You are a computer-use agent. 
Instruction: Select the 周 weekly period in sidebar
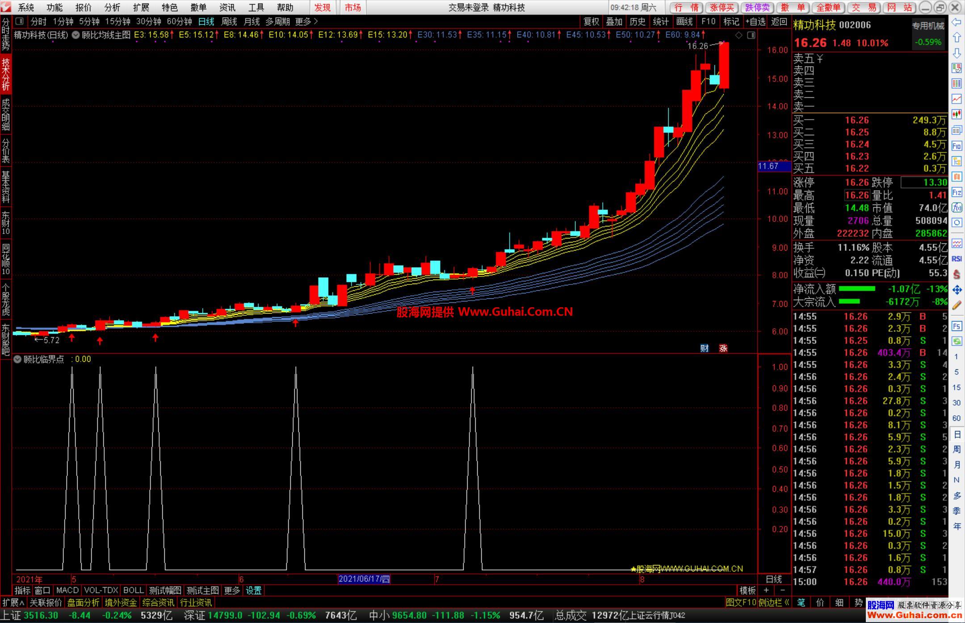957,449
